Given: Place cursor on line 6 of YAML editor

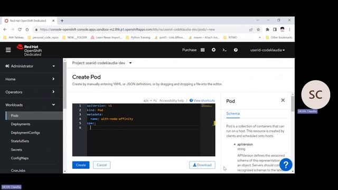Looking at the screenshot, I should tap(143, 128).
